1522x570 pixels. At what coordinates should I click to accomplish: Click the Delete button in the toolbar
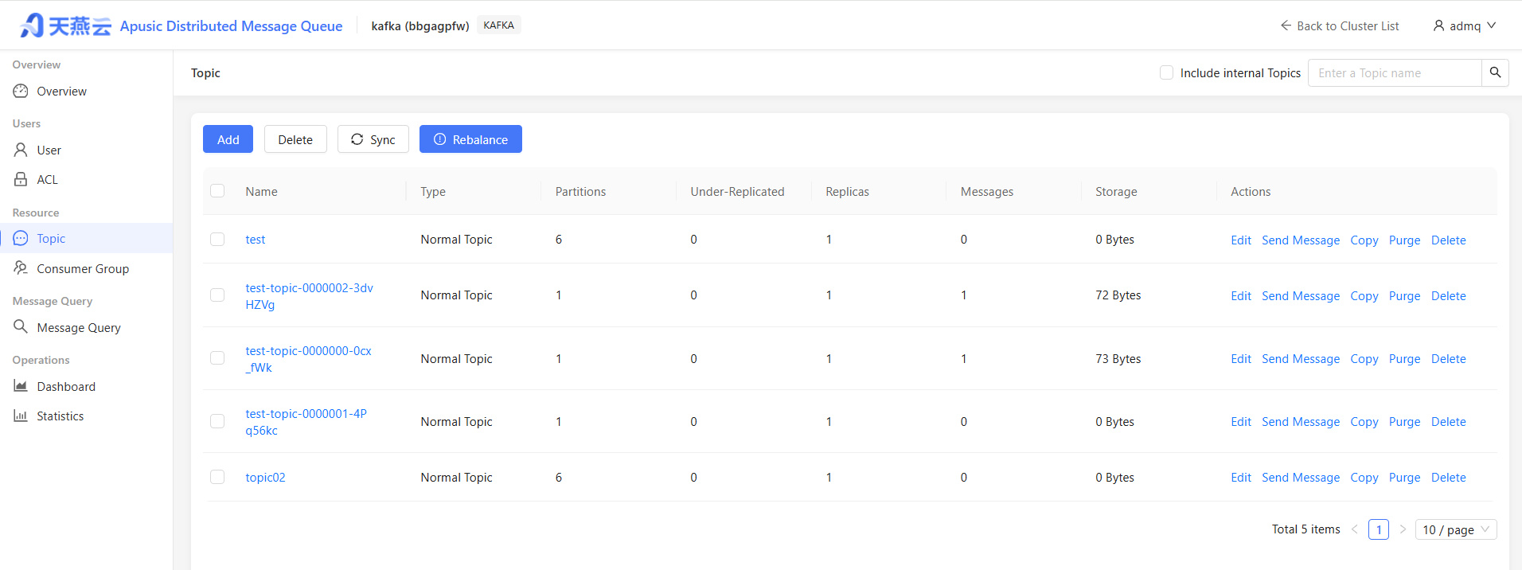pos(295,139)
